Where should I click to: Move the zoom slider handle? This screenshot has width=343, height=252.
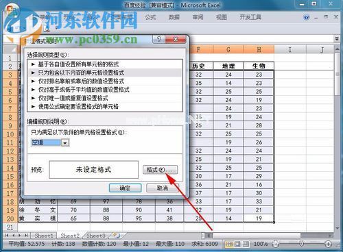click(302, 244)
